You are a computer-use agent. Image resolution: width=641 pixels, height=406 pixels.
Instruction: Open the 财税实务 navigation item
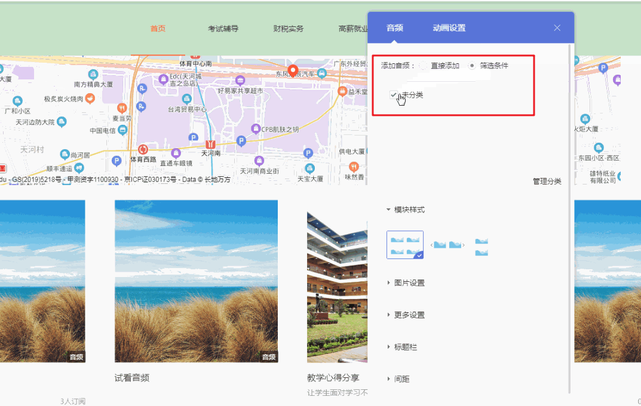click(289, 29)
